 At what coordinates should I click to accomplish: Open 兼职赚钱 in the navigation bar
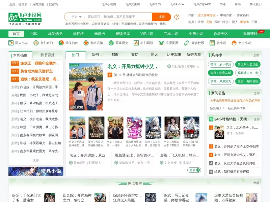(x=250, y=34)
